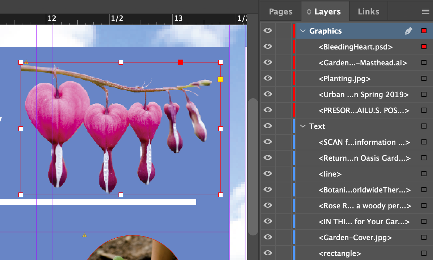Click BleedingHeart.psd red selection square

tap(424, 47)
